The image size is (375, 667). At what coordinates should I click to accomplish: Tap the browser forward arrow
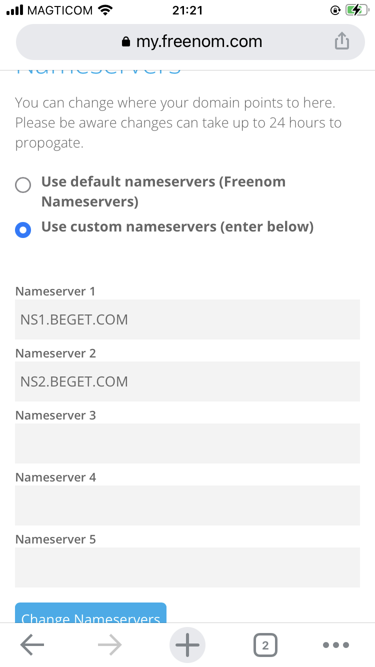click(x=109, y=645)
